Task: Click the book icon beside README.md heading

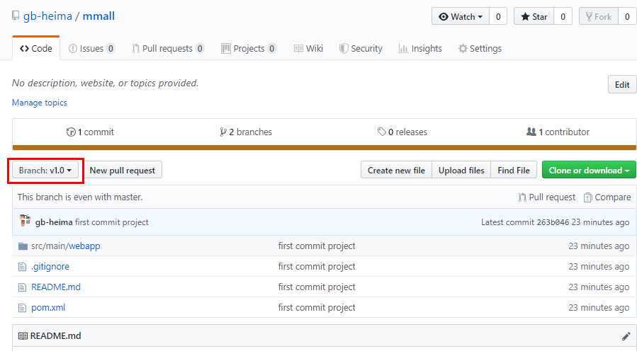Action: pos(23,336)
